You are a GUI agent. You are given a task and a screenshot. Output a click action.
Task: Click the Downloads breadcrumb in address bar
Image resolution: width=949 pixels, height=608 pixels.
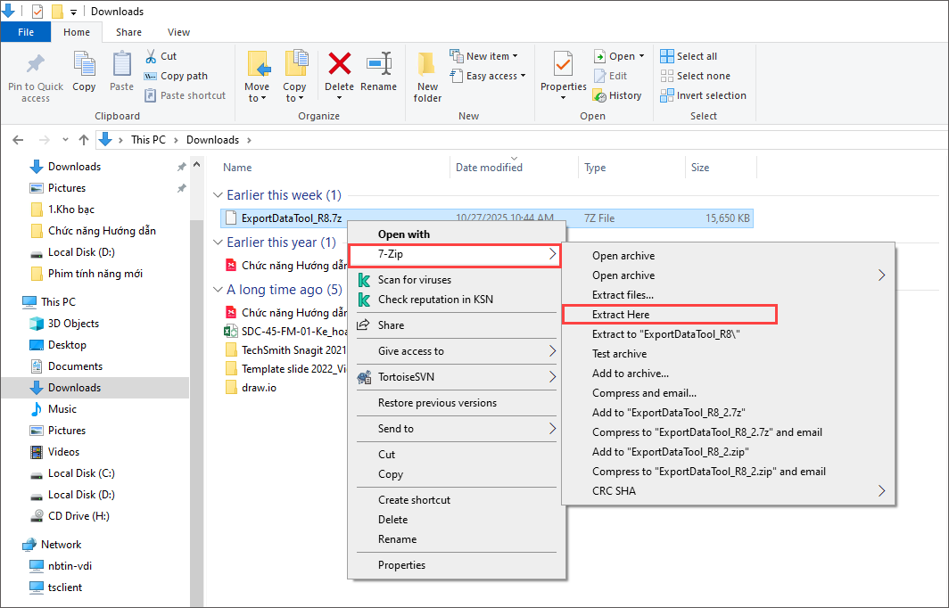[x=212, y=140]
